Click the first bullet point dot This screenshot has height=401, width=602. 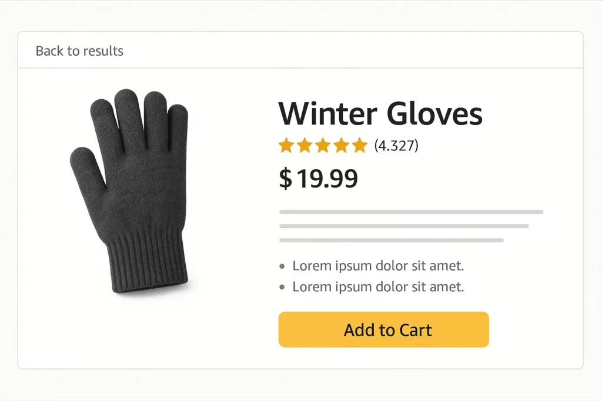pos(283,267)
